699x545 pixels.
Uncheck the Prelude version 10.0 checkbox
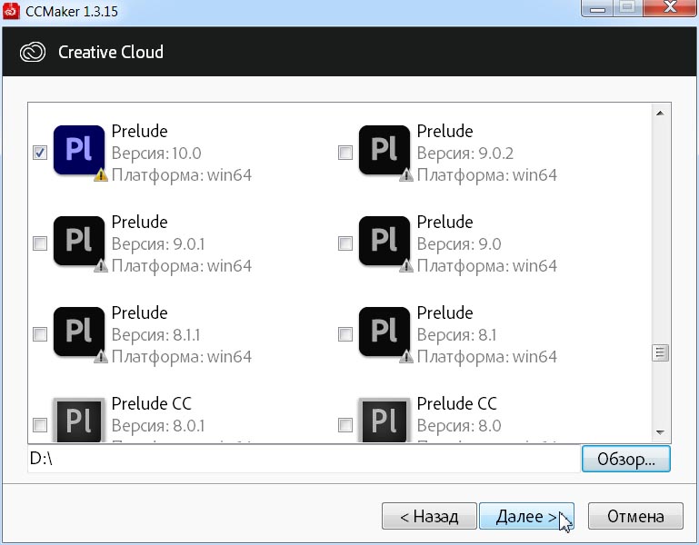(40, 153)
